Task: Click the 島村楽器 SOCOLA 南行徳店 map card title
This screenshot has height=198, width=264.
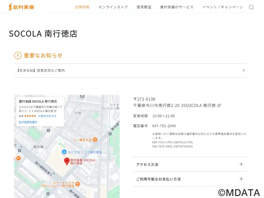Action: point(38,101)
